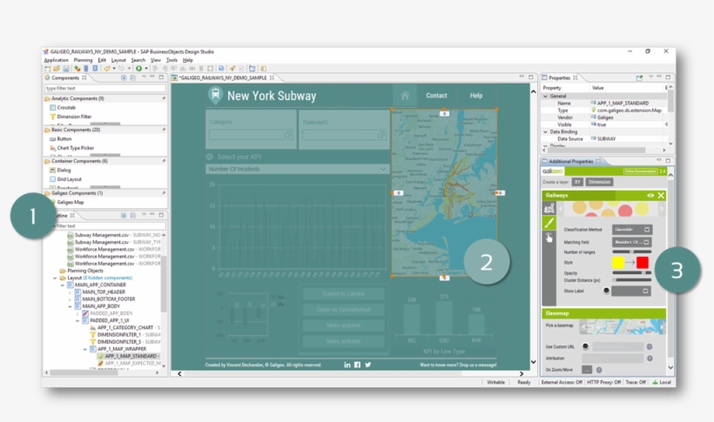714x422 pixels.
Task: Click the Undo arrow toolbar icon
Action: click(107, 68)
